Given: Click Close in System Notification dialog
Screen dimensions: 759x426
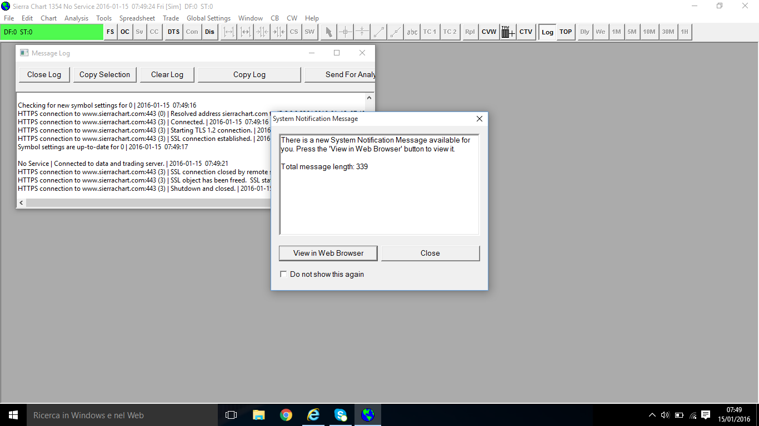Looking at the screenshot, I should 430,253.
